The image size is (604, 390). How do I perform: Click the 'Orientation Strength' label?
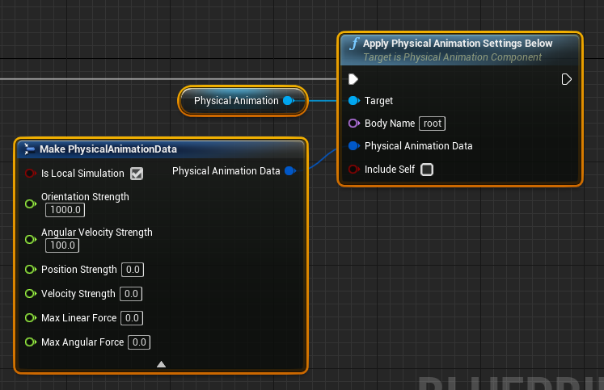click(85, 196)
